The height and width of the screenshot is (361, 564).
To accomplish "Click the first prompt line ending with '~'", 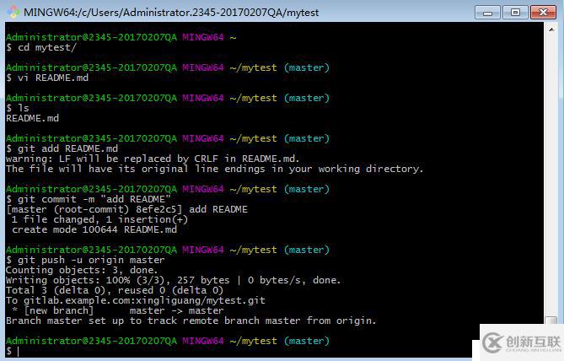I will [x=121, y=37].
